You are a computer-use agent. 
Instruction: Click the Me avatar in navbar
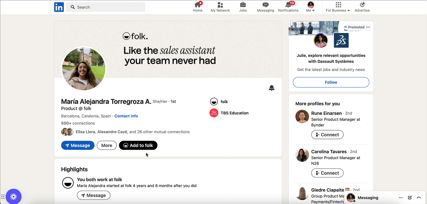(x=310, y=5)
